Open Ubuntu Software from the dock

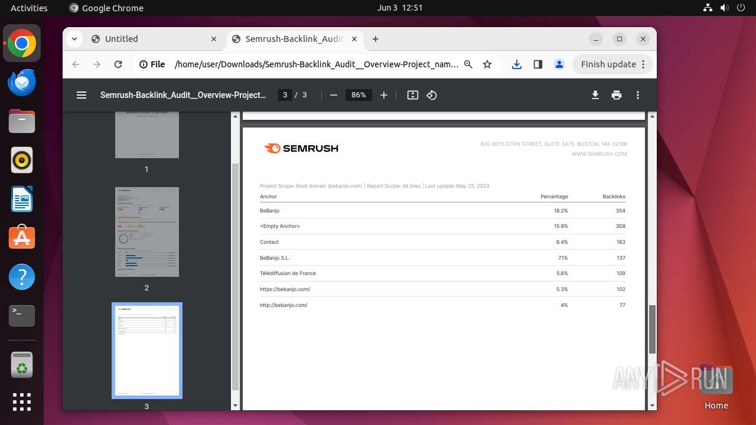click(x=22, y=238)
